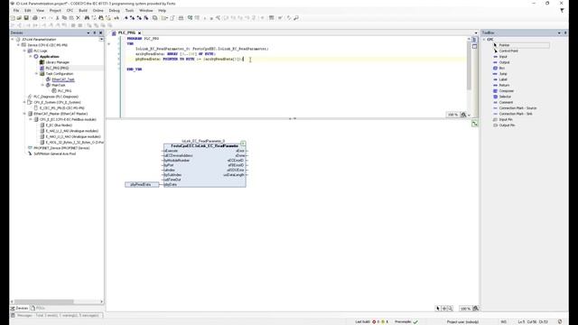Select PLC_PRG (PRG) in device tree
The image size is (578, 325).
pos(57,68)
